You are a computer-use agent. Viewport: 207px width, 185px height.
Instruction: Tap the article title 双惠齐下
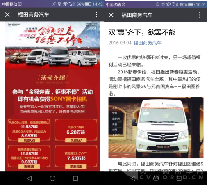point(142,32)
